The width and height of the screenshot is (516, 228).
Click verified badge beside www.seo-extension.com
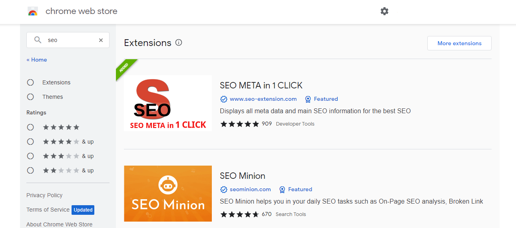224,99
